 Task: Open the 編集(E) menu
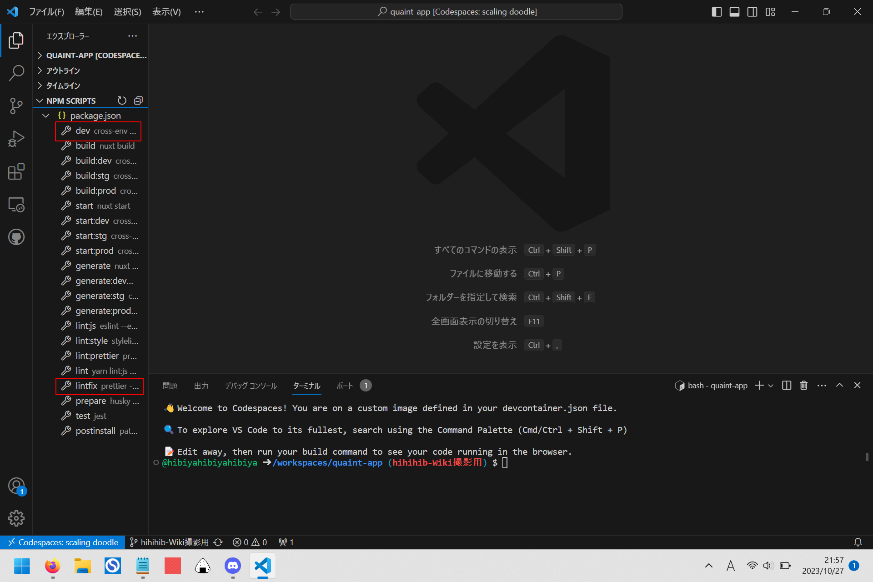89,12
